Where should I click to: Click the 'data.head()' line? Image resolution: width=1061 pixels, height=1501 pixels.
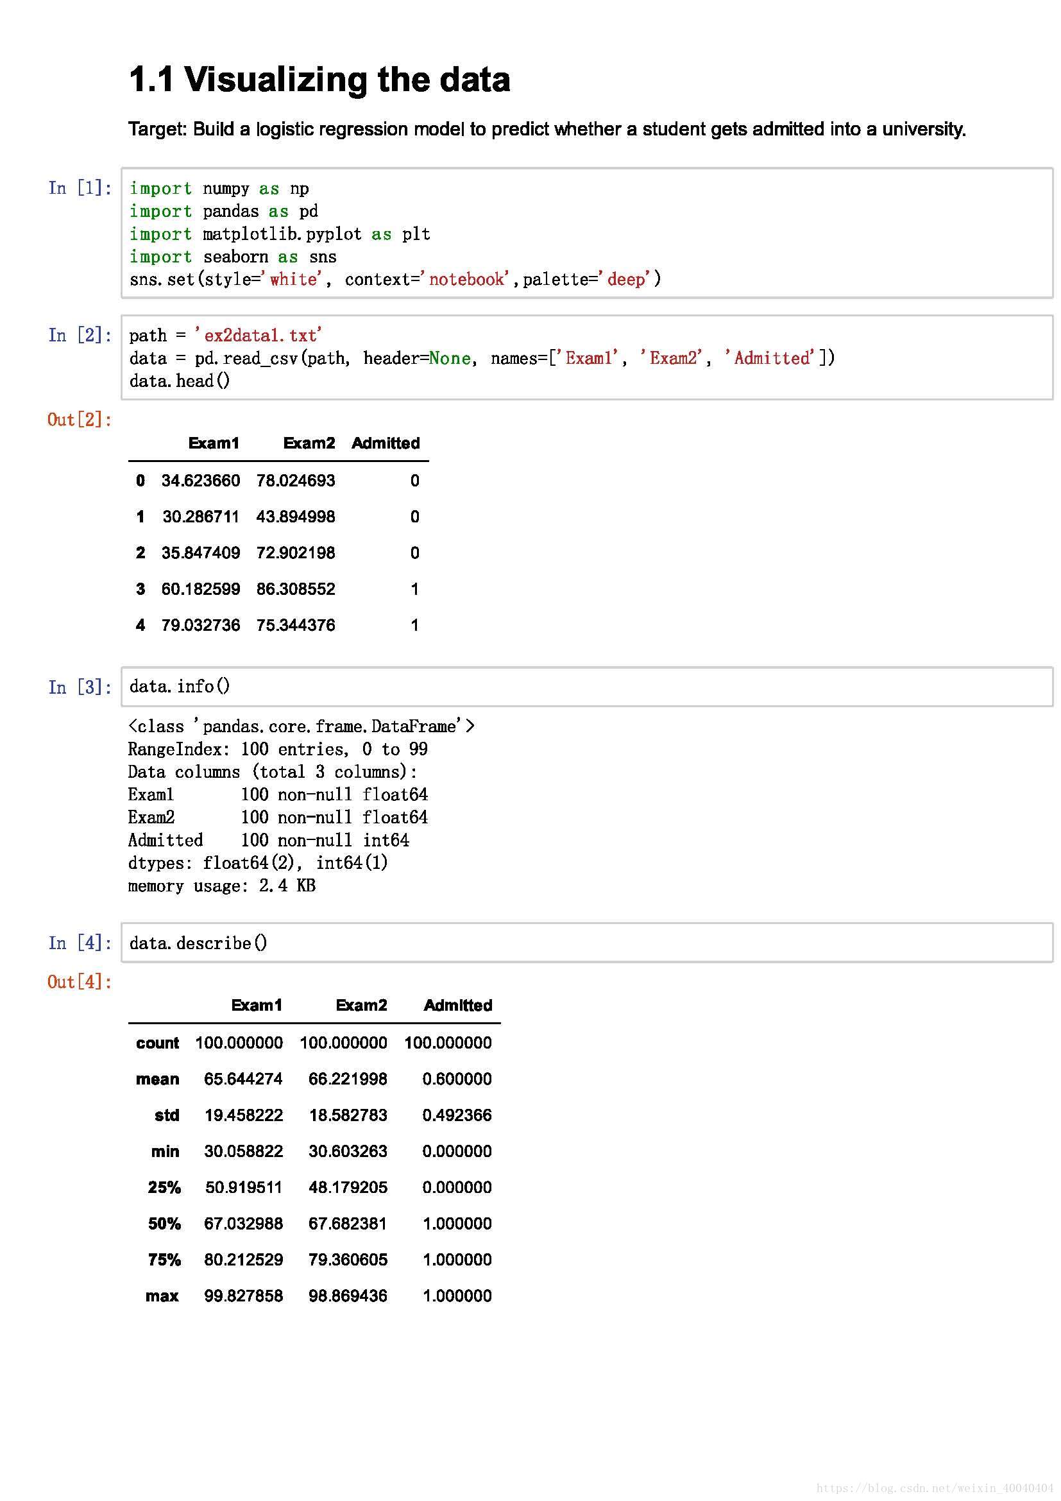tap(180, 381)
